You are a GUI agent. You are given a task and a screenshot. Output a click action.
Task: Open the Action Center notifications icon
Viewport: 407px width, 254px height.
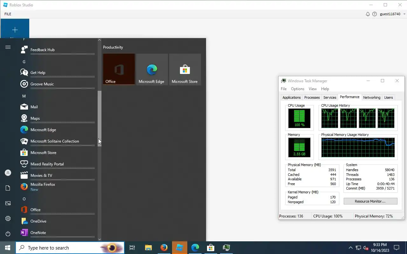coord(397,248)
